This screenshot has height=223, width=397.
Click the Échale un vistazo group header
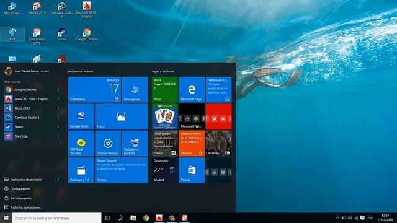(x=81, y=72)
